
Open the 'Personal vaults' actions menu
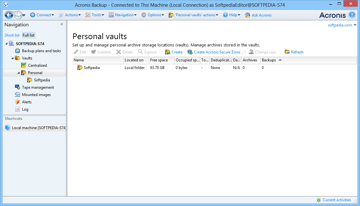pyautogui.click(x=193, y=15)
